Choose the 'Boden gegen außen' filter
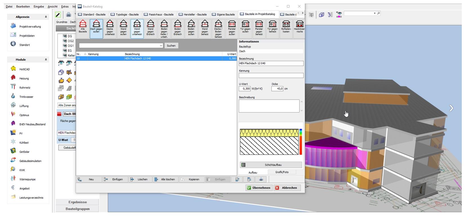Screen dimensions: 466x216 point(191,29)
